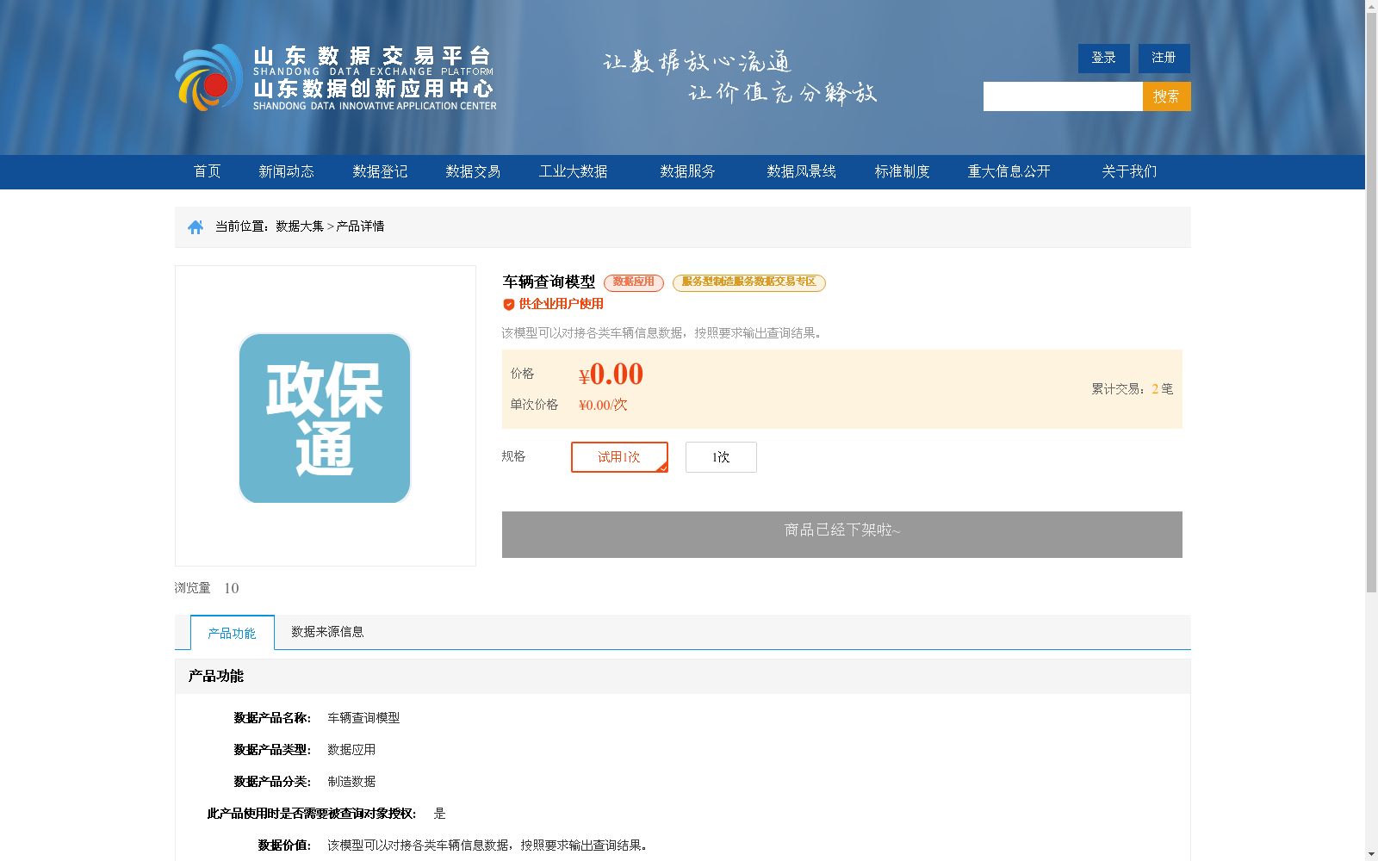Click the 浏览量 10 count

tap(207, 588)
